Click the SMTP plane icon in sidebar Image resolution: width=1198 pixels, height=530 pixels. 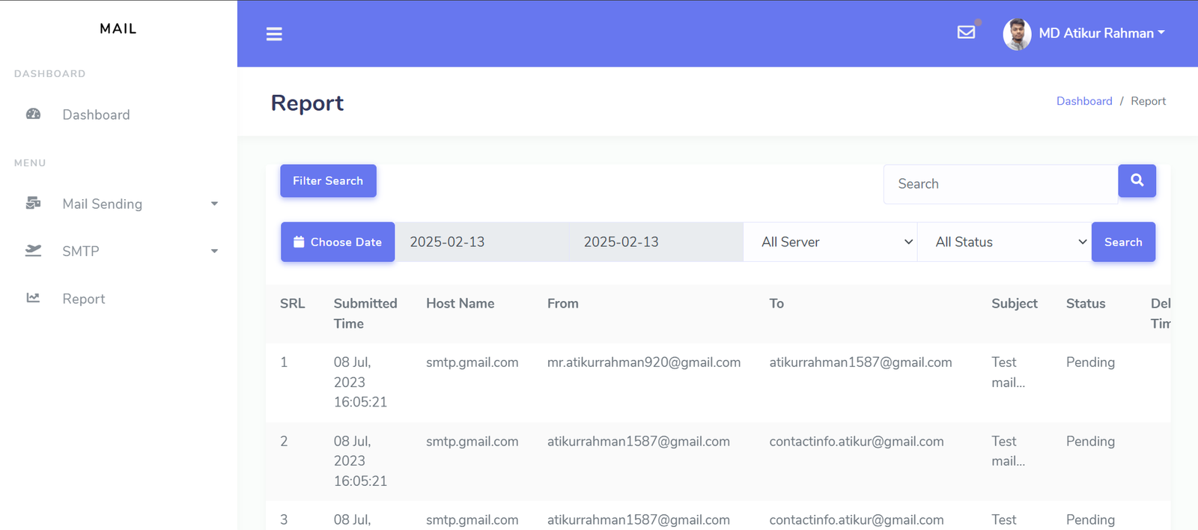tap(33, 251)
